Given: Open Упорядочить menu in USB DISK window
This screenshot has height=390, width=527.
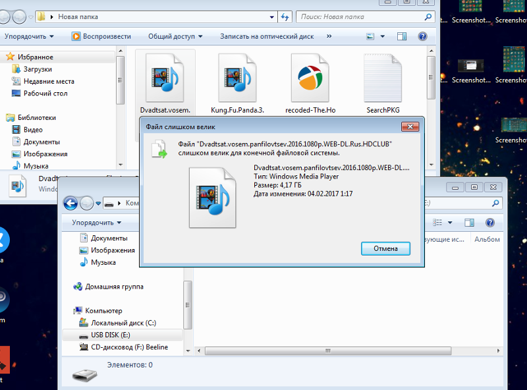Looking at the screenshot, I should (96, 223).
